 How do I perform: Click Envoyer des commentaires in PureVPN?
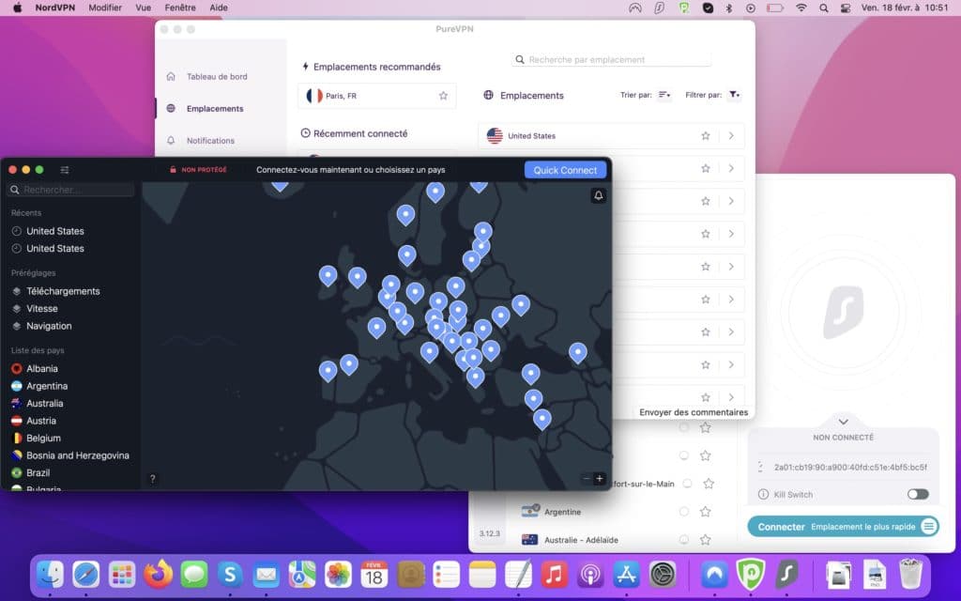[x=694, y=412]
